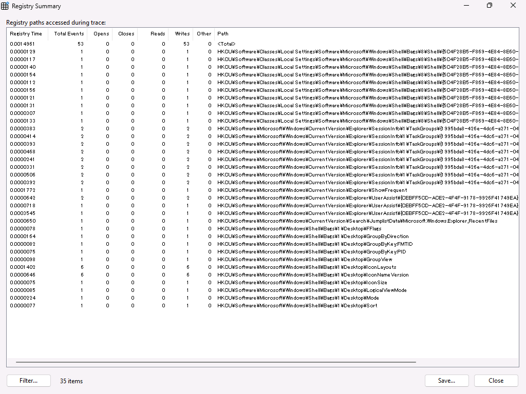
Task: Open the Filter dialog
Action: [x=28, y=380]
